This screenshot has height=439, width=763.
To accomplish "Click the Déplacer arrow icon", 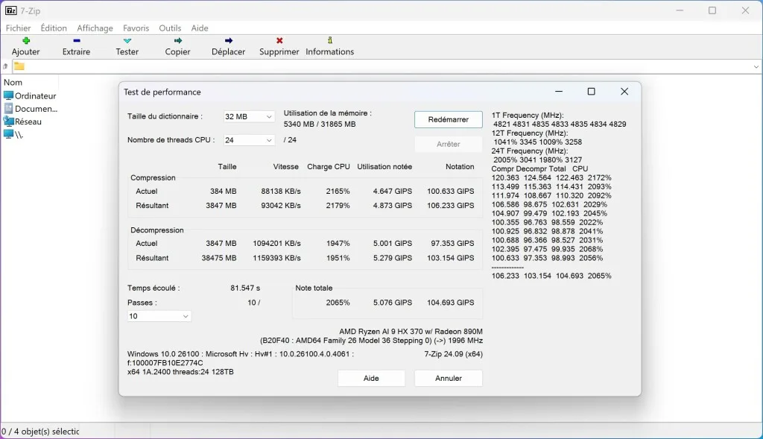I will 228,41.
